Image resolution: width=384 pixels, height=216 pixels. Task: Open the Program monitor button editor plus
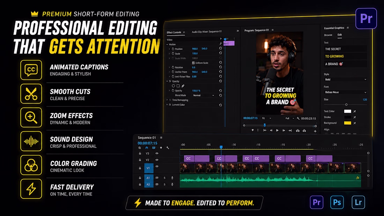pyautogui.click(x=315, y=131)
